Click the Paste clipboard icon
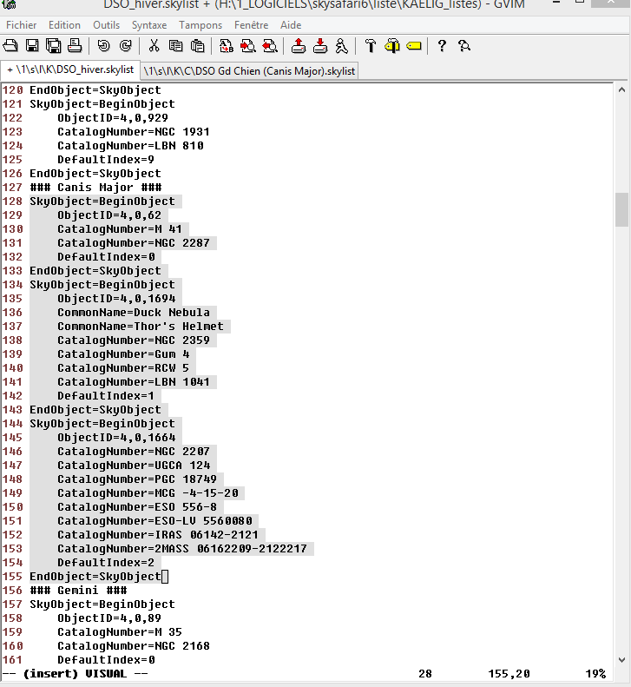Image resolution: width=631 pixels, height=687 pixels. click(x=197, y=45)
